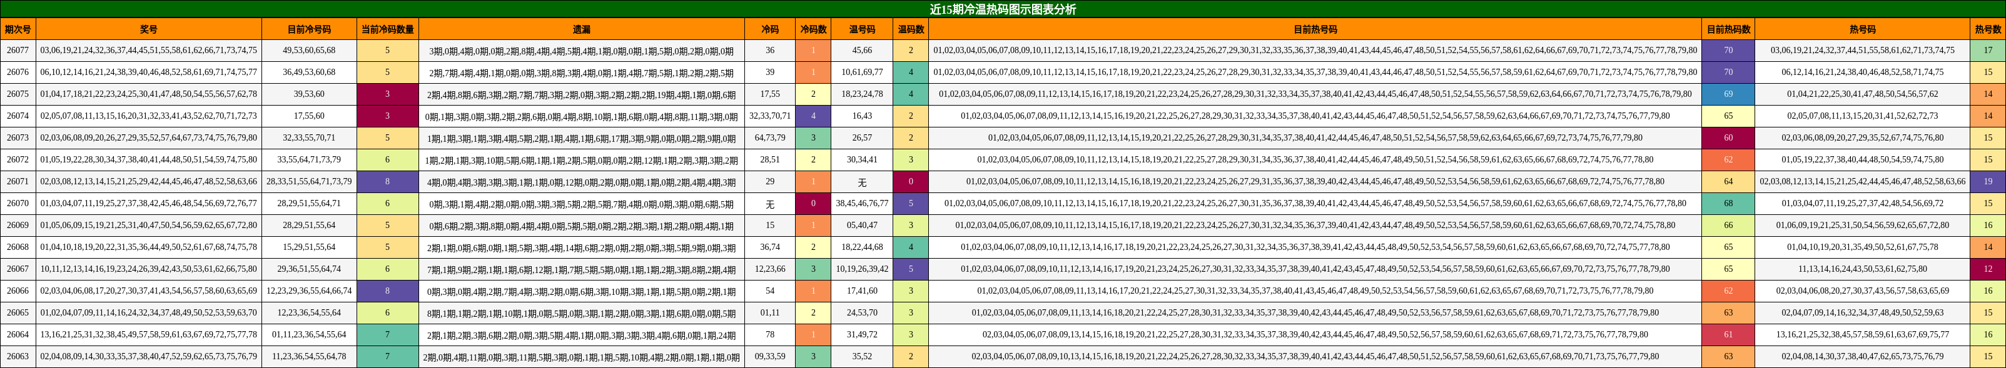
Task: Click cold numbers cell 36,49,53,60,68
Action: (309, 72)
